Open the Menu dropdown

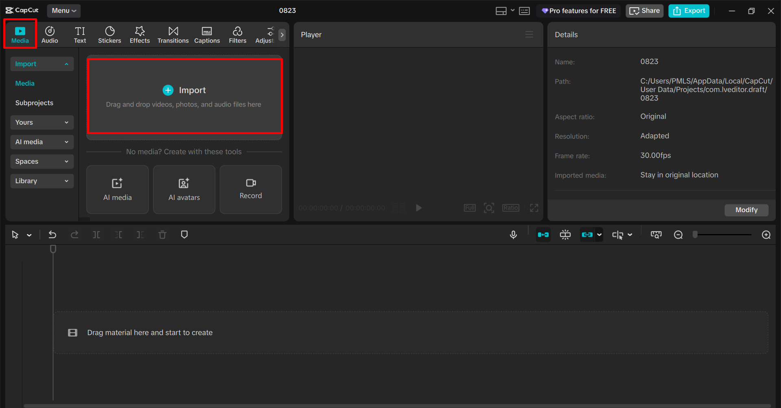(x=63, y=11)
